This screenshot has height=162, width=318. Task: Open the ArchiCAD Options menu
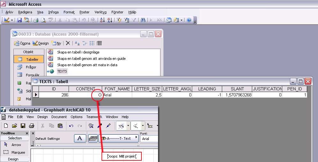point(76,117)
